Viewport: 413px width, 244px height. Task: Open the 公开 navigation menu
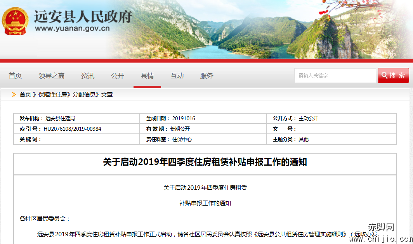(118, 76)
